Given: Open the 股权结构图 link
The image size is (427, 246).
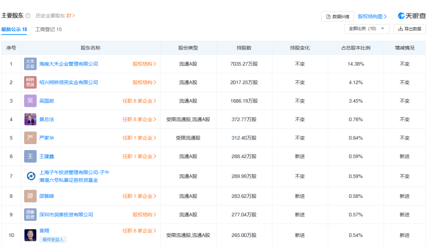Looking at the screenshot, I should coord(372,16).
